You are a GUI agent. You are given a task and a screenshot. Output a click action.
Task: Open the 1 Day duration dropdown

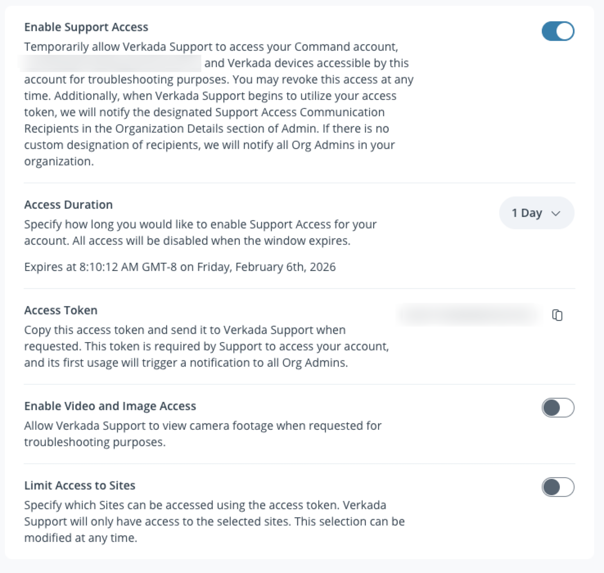[536, 213]
